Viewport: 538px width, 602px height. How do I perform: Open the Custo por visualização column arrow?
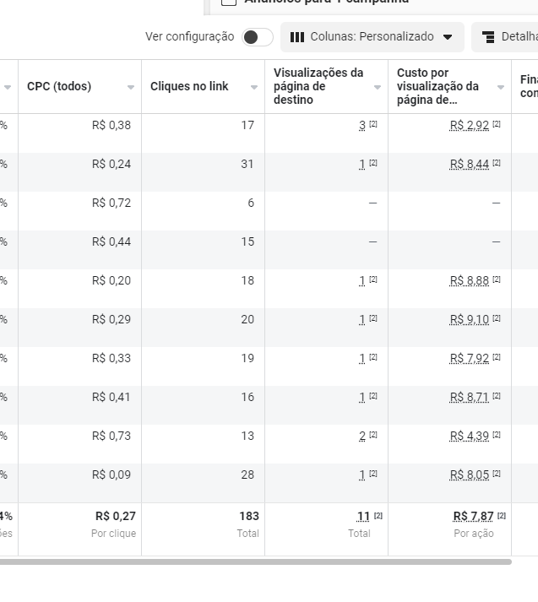501,87
